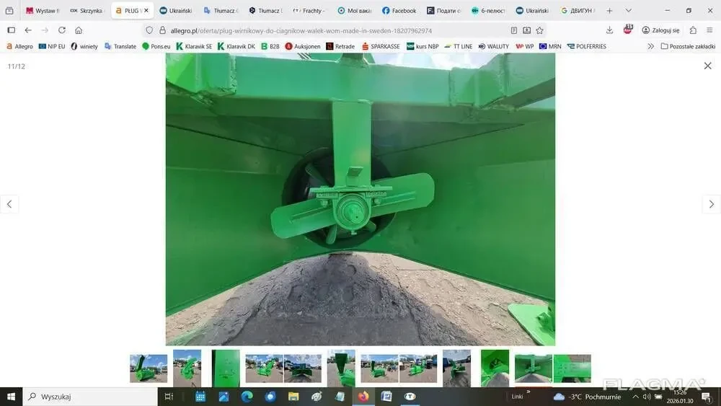Close the image gallery with X
The width and height of the screenshot is (721, 406).
pos(707,66)
